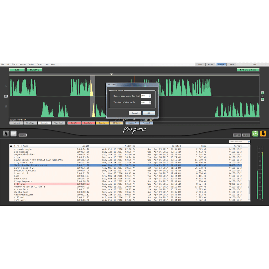Apply the Echo Me effect
Screen dimensions: 269x269
click(x=74, y=123)
